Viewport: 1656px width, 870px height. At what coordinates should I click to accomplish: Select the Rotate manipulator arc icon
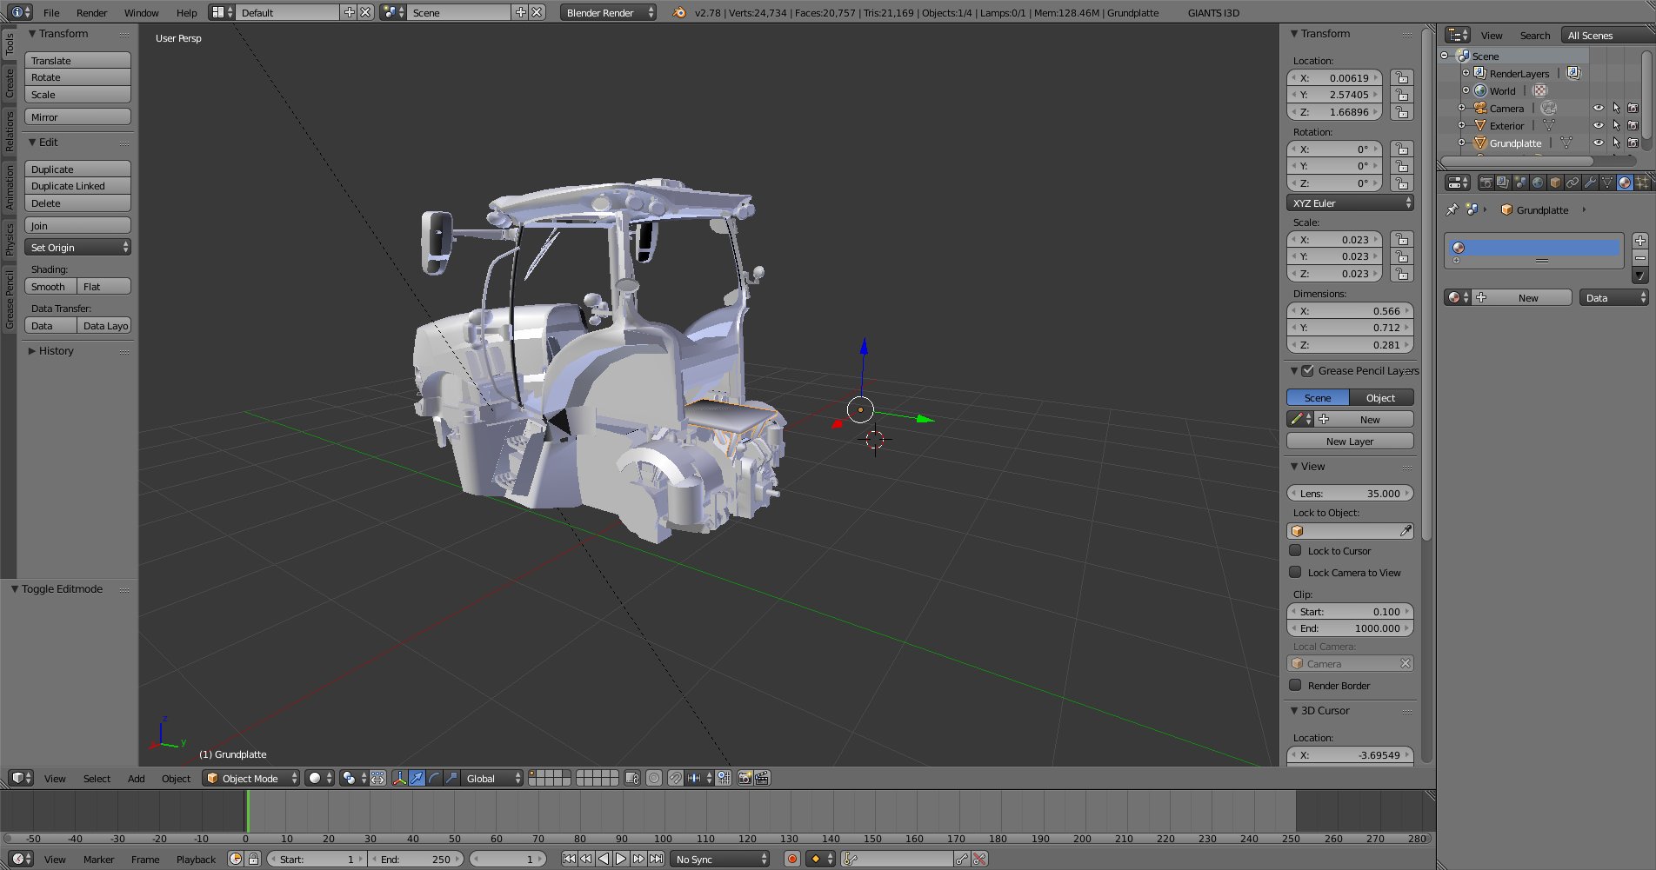pos(435,778)
